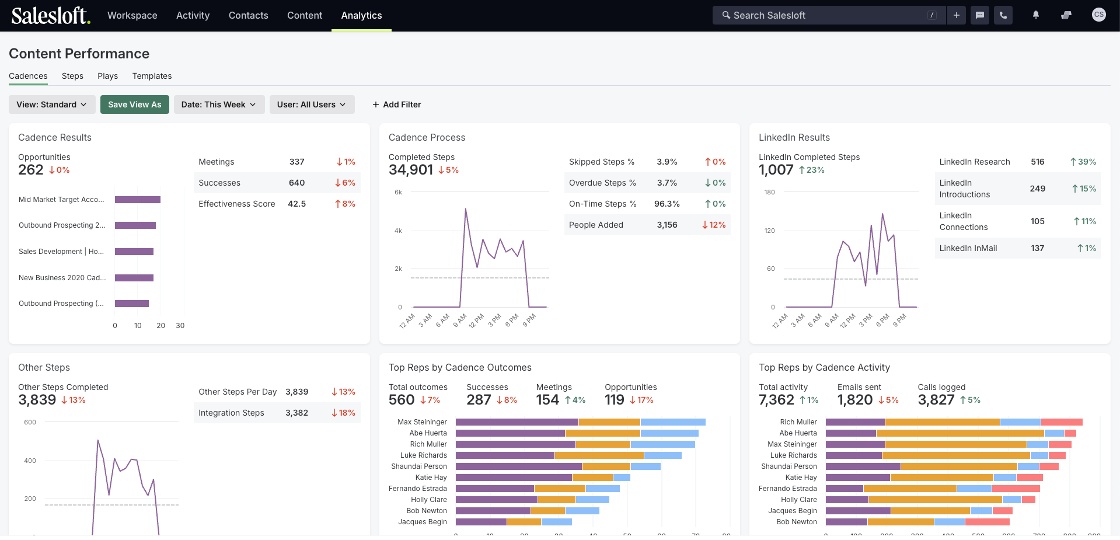Screen dimensions: 1120x540
Task: Open Workspace menu
Action: tap(132, 15)
